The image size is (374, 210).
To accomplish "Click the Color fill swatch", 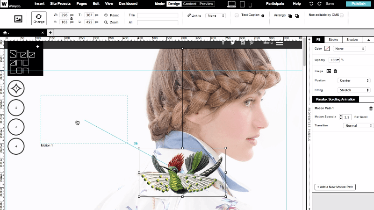I will pos(327,49).
